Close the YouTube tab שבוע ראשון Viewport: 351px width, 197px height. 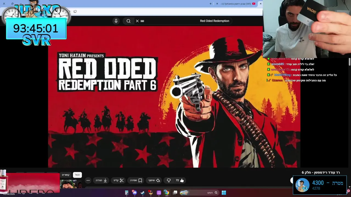pos(217,4)
